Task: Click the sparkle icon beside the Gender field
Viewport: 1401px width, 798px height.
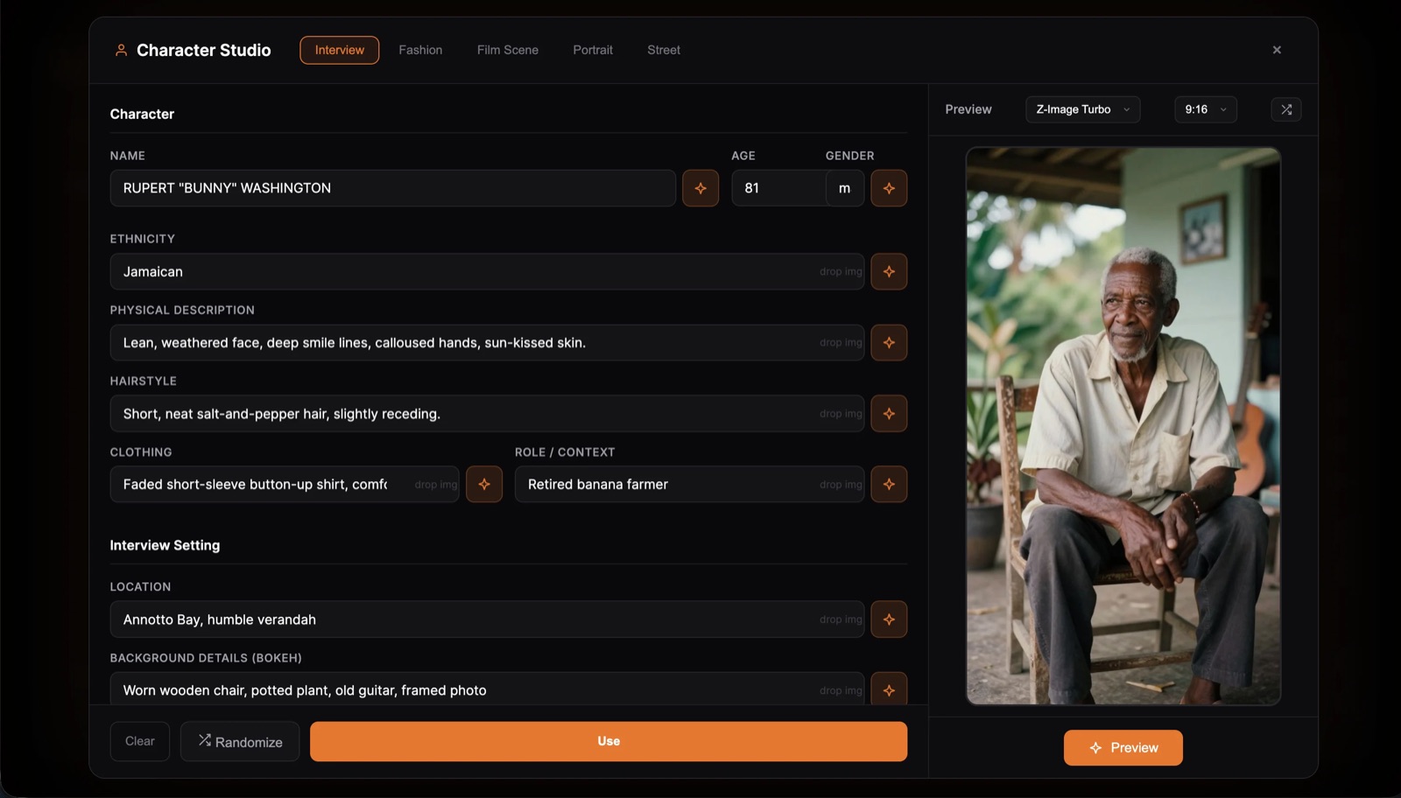Action: pyautogui.click(x=889, y=188)
